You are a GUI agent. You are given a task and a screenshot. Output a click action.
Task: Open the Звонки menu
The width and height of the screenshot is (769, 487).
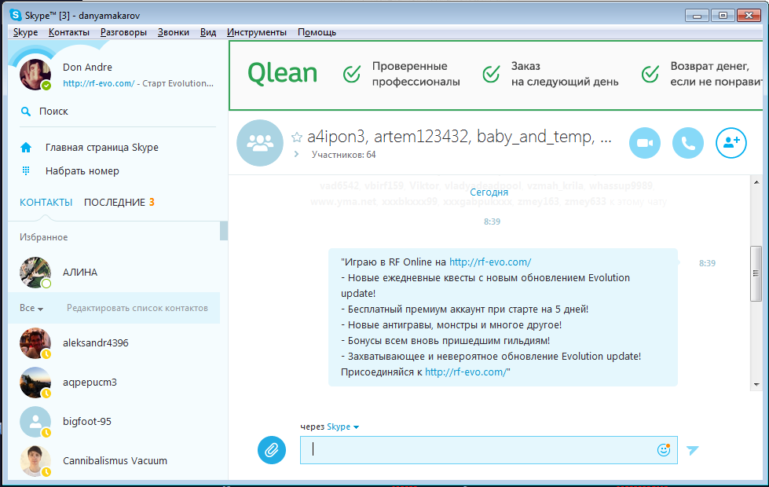[173, 32]
